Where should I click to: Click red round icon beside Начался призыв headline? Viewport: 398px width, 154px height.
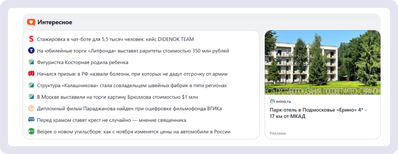(x=31, y=74)
